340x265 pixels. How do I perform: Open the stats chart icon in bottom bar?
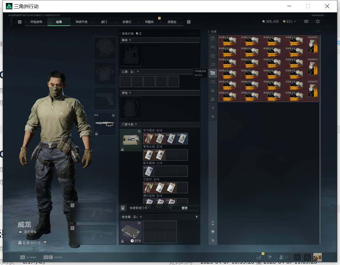click(x=259, y=257)
